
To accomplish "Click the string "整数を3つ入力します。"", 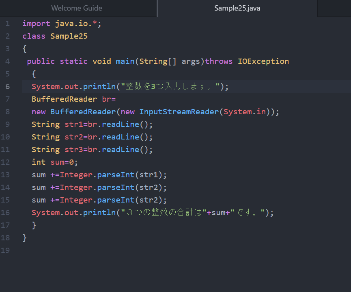I will [x=170, y=87].
